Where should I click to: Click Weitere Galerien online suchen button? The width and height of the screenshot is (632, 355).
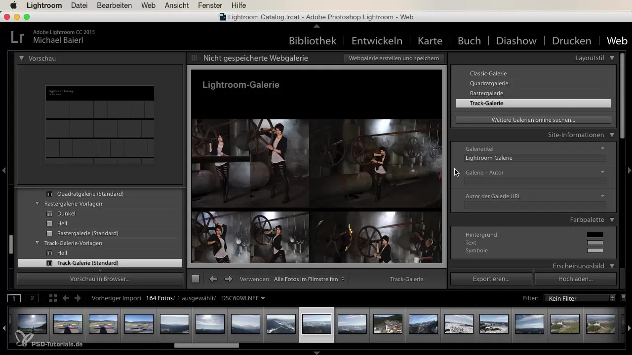click(x=533, y=120)
